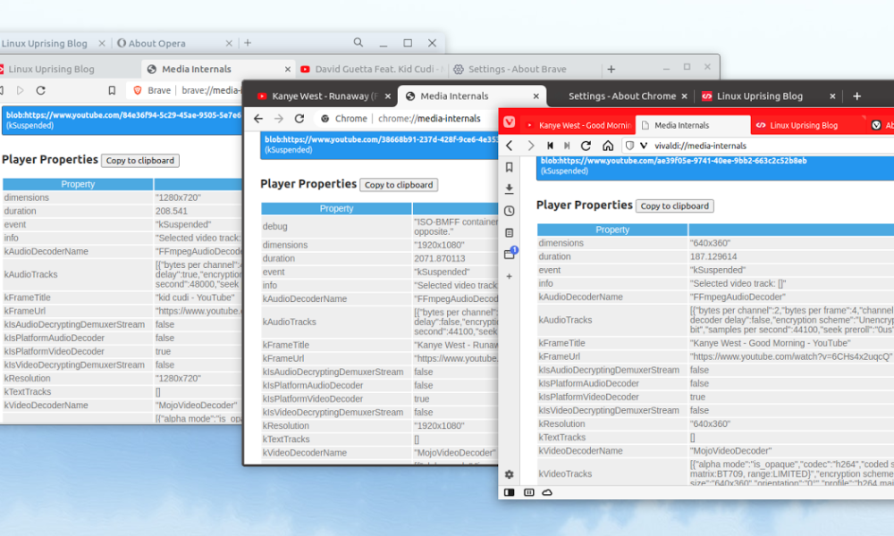Image resolution: width=894 pixels, height=536 pixels.
Task: Click the Chrome site info icon in the address bar
Action: (325, 119)
